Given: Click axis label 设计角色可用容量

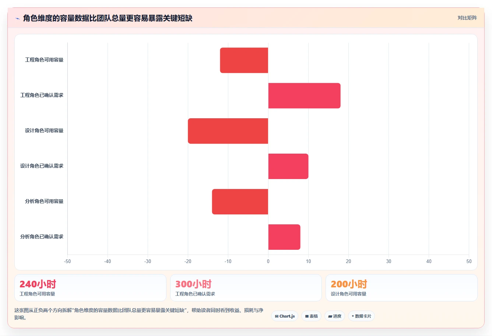Looking at the screenshot, I should [44, 130].
